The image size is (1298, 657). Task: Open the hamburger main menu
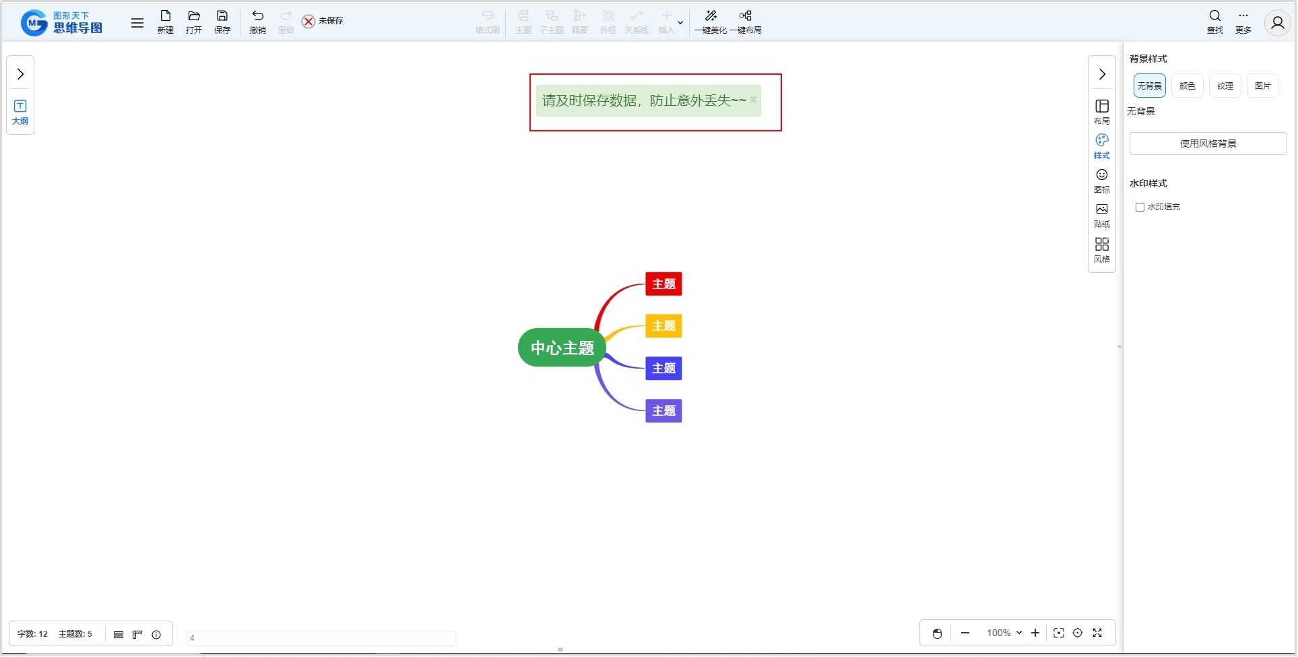[x=137, y=23]
